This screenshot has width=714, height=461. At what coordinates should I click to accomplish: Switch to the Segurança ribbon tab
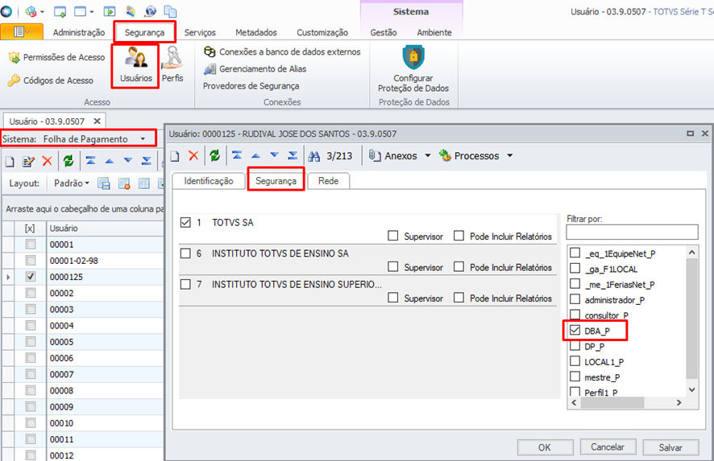coord(144,32)
